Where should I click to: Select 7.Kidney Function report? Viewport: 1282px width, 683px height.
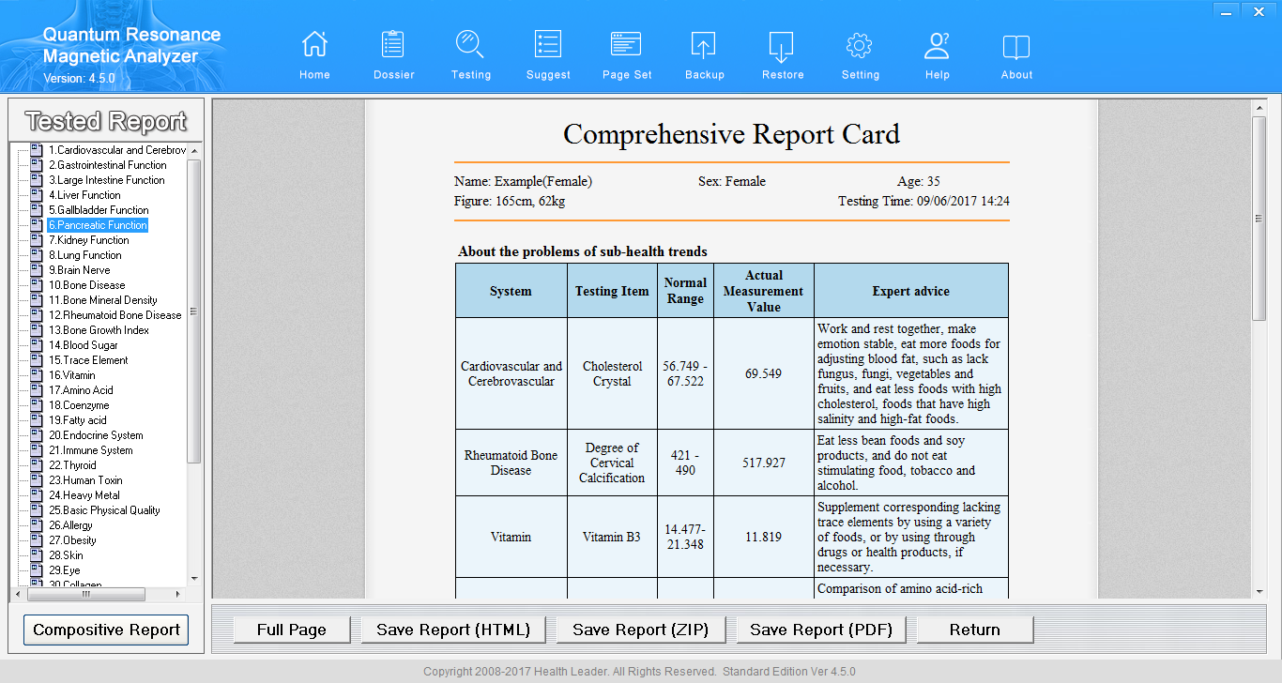pos(89,240)
